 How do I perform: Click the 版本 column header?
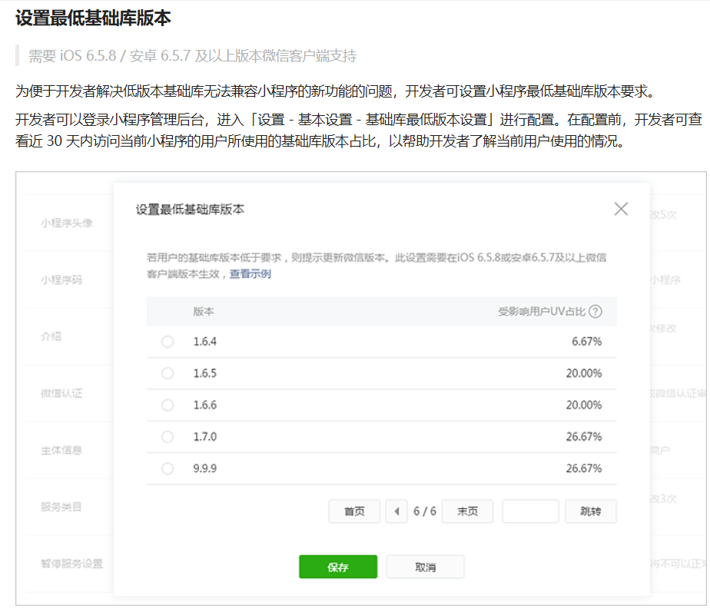pyautogui.click(x=204, y=312)
